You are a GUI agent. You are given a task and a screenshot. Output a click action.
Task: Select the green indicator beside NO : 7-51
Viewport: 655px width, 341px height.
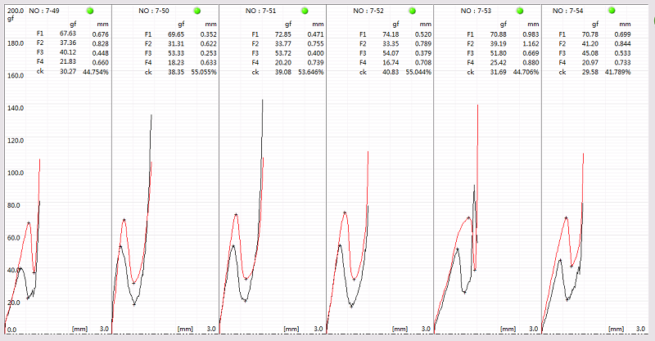(x=305, y=11)
